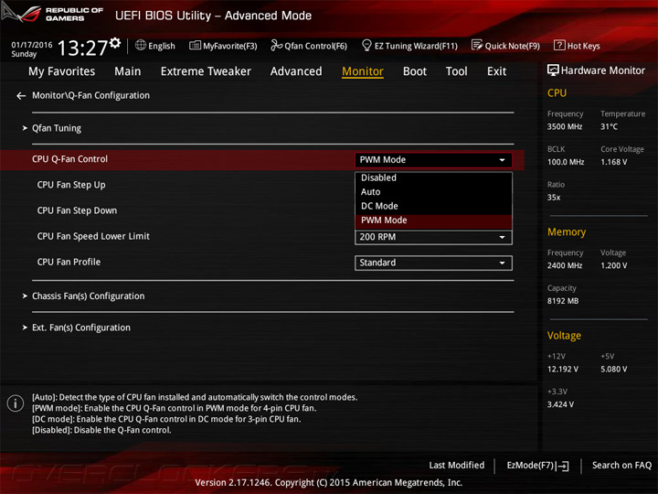Click the Hot Keys question icon
Viewport: 658px width, 494px height.
tap(559, 45)
